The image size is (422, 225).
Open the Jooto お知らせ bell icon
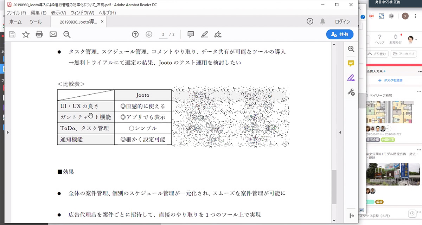tap(396, 37)
